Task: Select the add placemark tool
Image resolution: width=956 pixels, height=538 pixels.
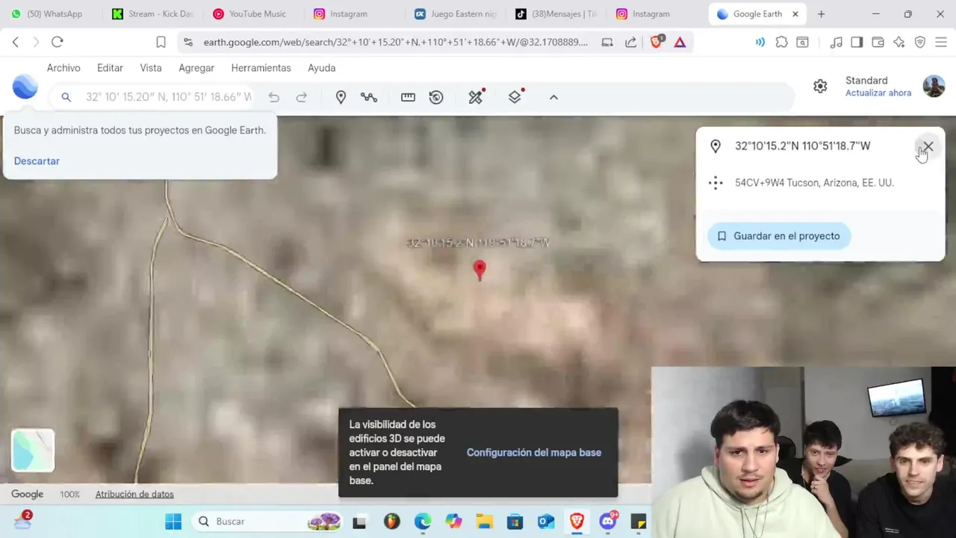Action: tap(341, 97)
